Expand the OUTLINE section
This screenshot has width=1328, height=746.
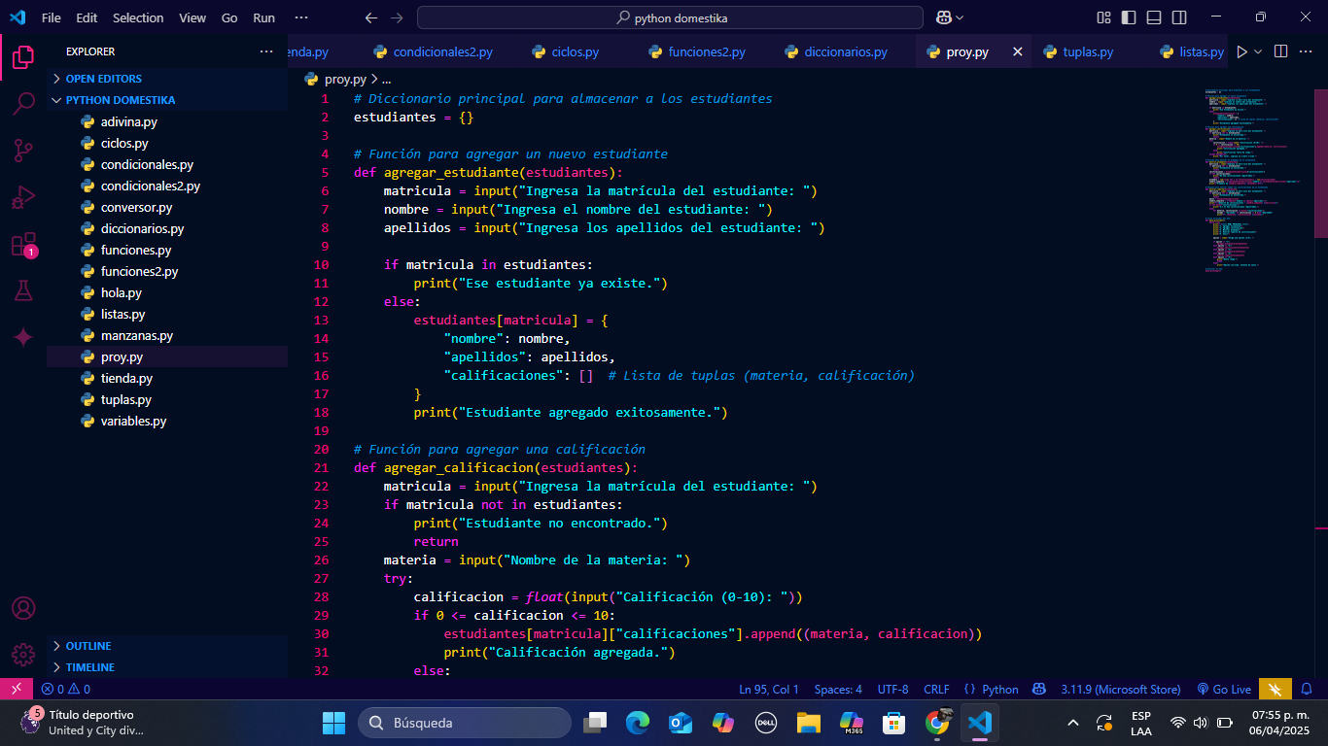(x=88, y=646)
